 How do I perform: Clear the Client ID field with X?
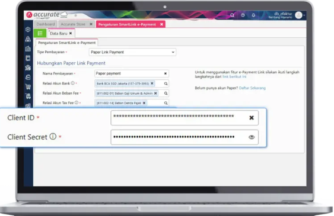[x=252, y=118]
